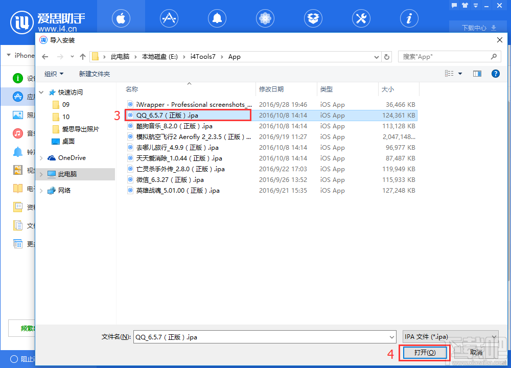Select iWrapper Professional screenshots file
This screenshot has width=511, height=368.
271,105
